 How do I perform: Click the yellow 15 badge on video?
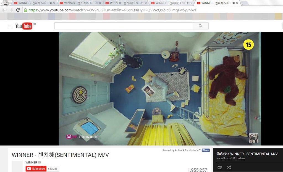248,44
